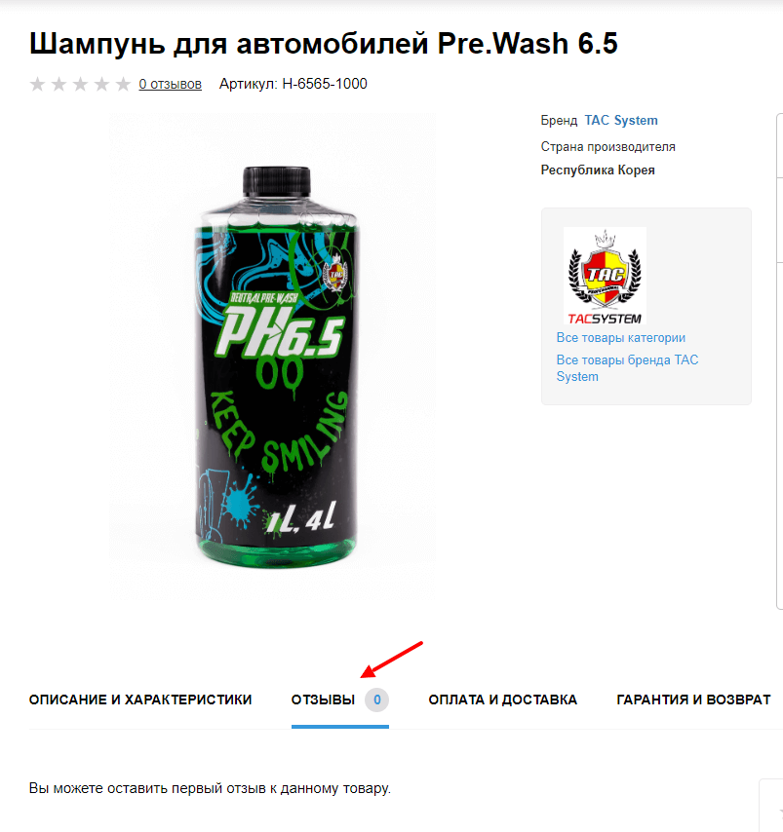Click the 'Вы можете оставить первый отзыв' text
Image resolution: width=783 pixels, height=832 pixels.
pos(210,788)
